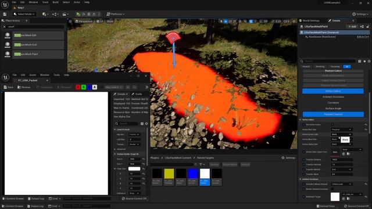Toggle the Transfer Intensity checkbox

click(303, 164)
